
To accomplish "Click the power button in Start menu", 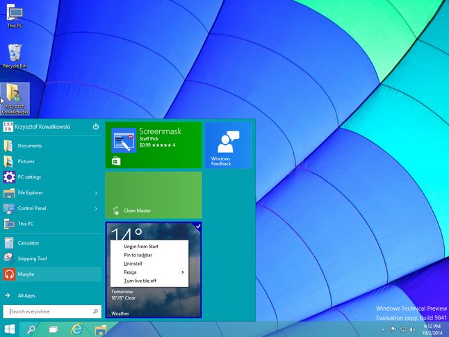I will (96, 126).
